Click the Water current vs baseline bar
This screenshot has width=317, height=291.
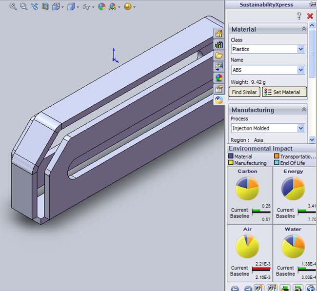coord(307,269)
